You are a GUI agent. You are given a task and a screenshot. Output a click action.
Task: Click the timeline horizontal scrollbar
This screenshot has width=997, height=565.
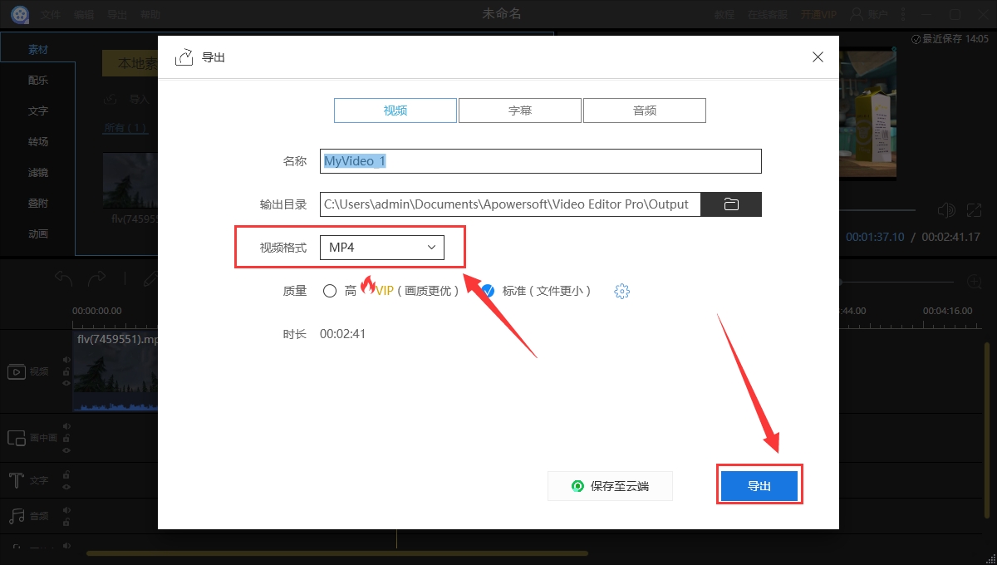click(336, 553)
